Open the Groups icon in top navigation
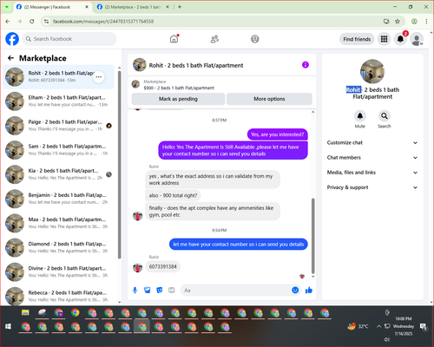The height and width of the screenshot is (347, 434). point(254,39)
